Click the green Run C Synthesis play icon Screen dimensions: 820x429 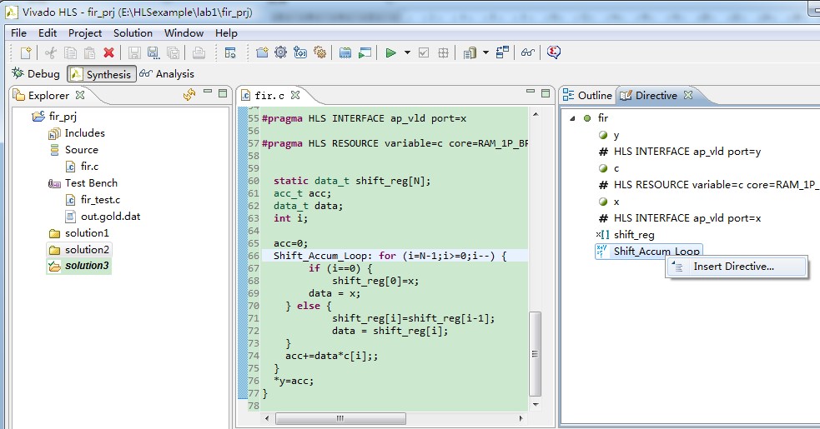tap(390, 52)
